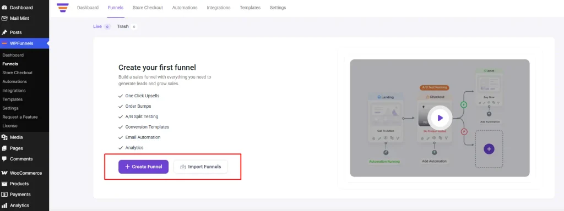The image size is (564, 211).
Task: Click plus icon on Create Funnel button
Action: (x=127, y=166)
